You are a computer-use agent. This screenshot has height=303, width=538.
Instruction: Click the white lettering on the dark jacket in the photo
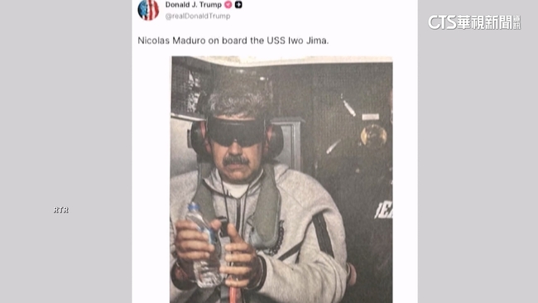point(383,210)
